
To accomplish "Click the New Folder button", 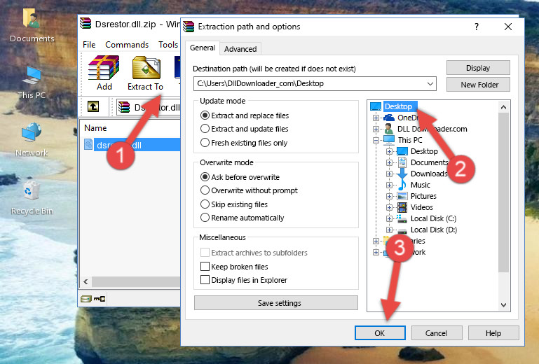I will click(x=478, y=85).
